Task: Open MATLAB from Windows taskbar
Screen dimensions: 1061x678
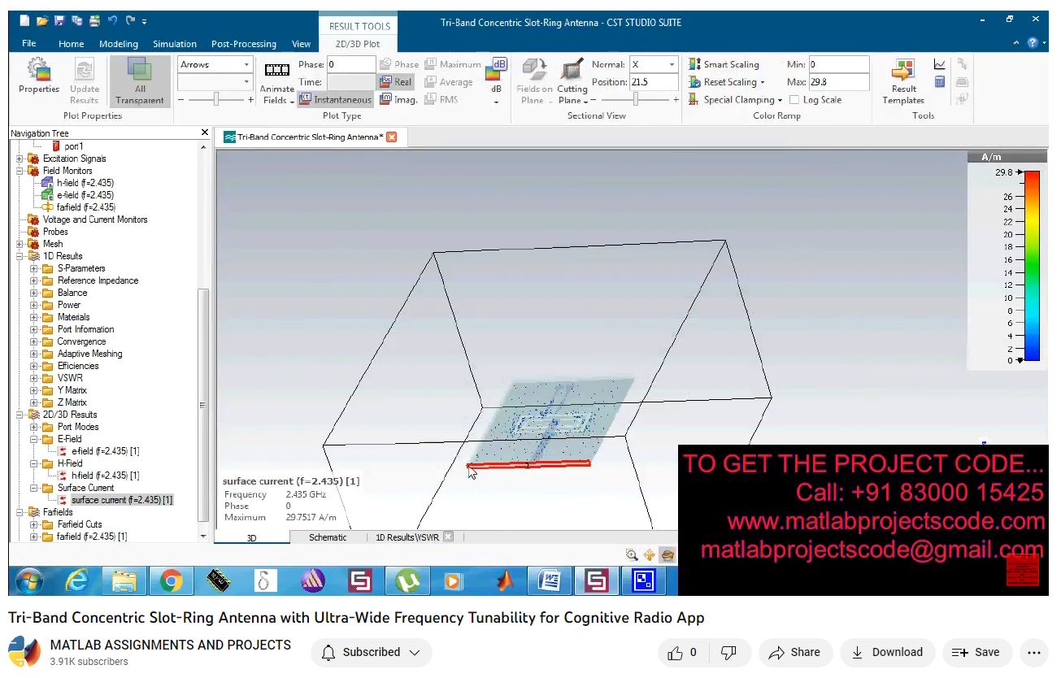Action: (505, 581)
